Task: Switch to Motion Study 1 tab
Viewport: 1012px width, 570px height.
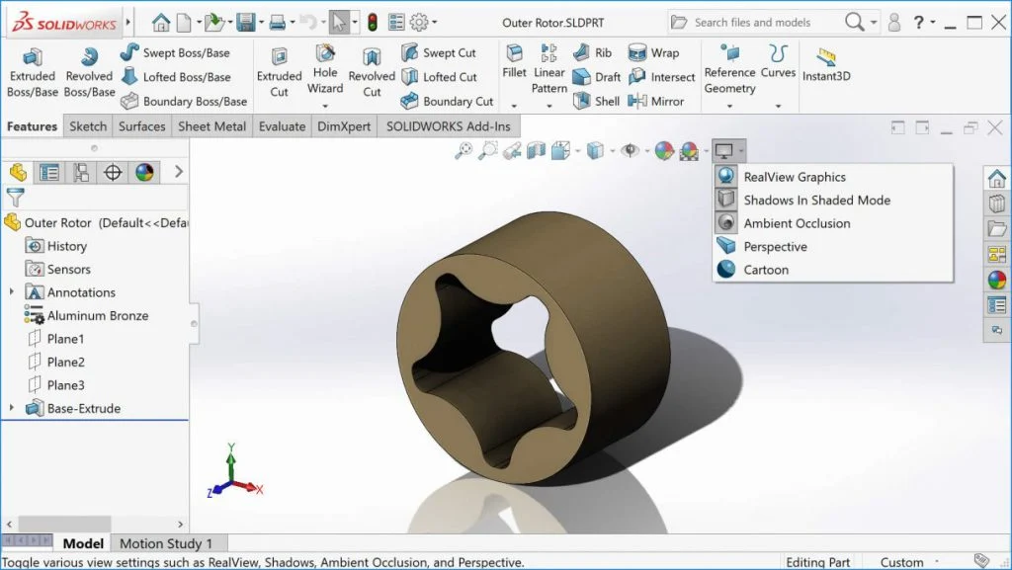Action: click(166, 543)
